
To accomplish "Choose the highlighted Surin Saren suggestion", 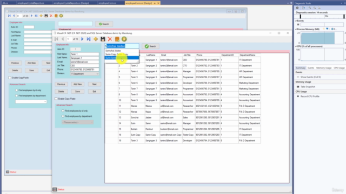I will pyautogui.click(x=122, y=58).
